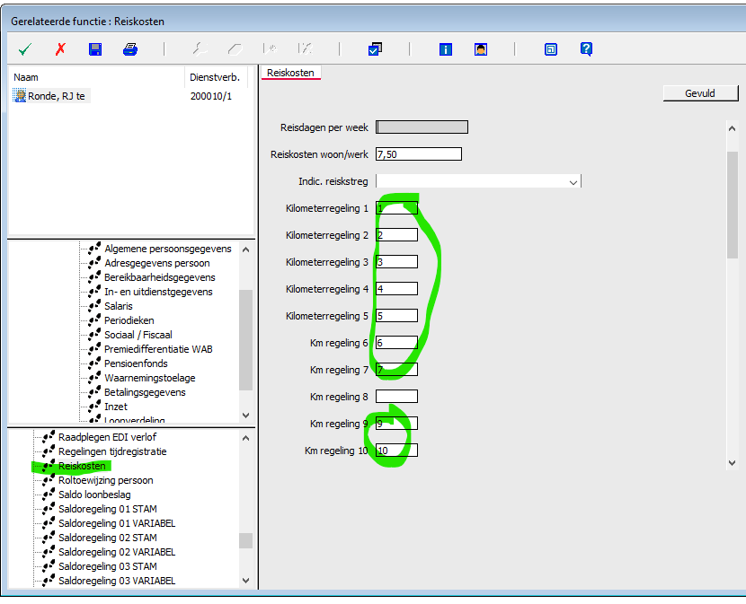
Task: Open the checklist window icon
Action: coord(375,49)
